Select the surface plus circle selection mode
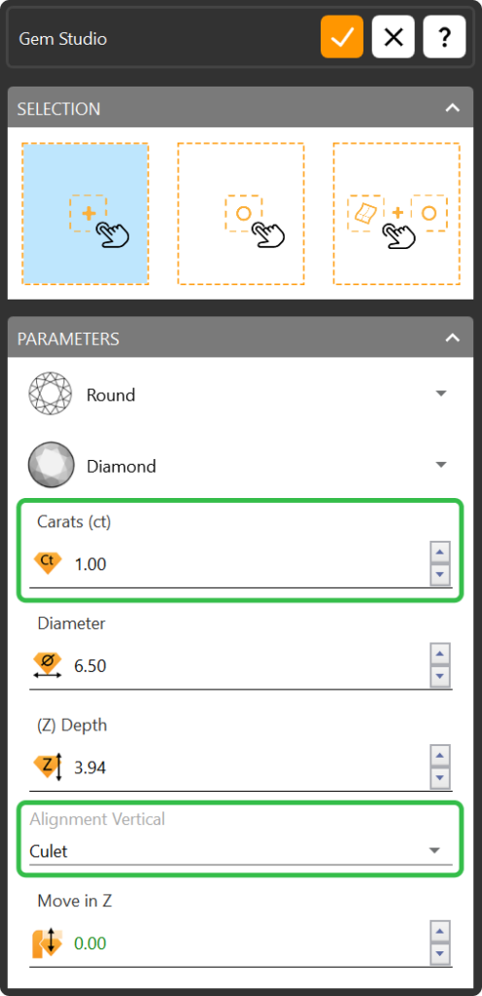The image size is (482, 996). pos(396,213)
